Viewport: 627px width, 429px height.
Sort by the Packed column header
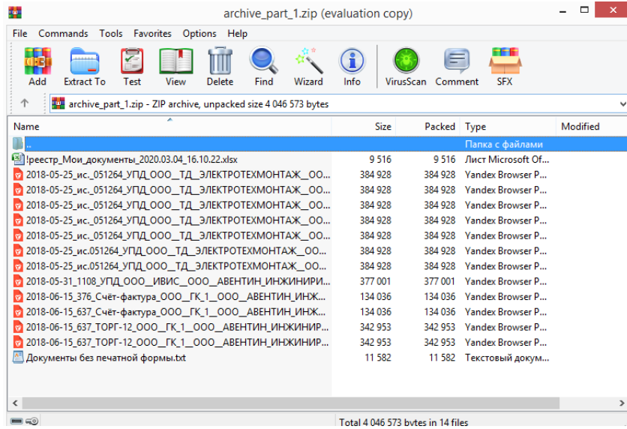coord(427,126)
